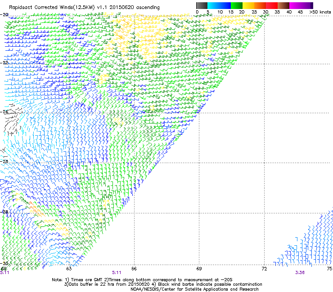Click the 'Times are GMT' note line
Screen dimensions: 333x292
142,280
